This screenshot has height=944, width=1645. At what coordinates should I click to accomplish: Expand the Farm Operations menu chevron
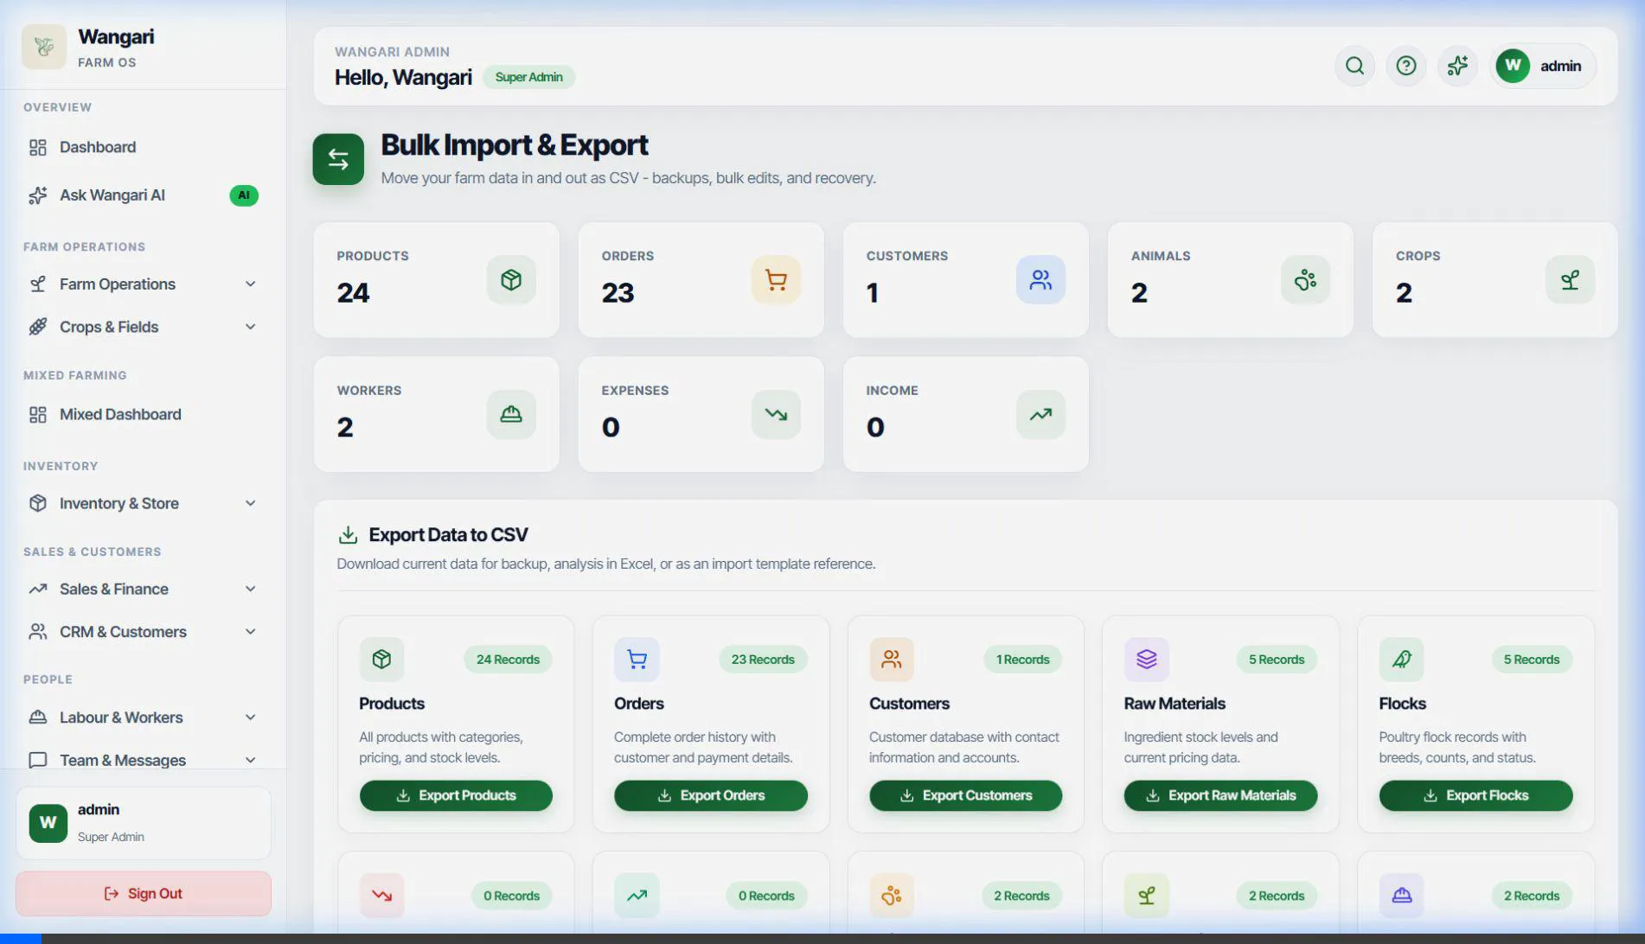pyautogui.click(x=250, y=284)
